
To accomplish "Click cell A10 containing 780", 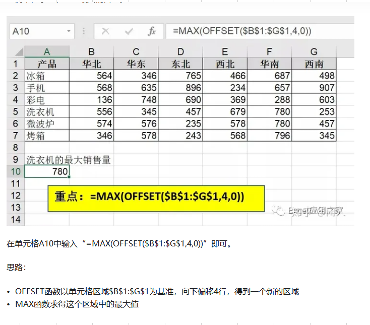I will [x=47, y=172].
